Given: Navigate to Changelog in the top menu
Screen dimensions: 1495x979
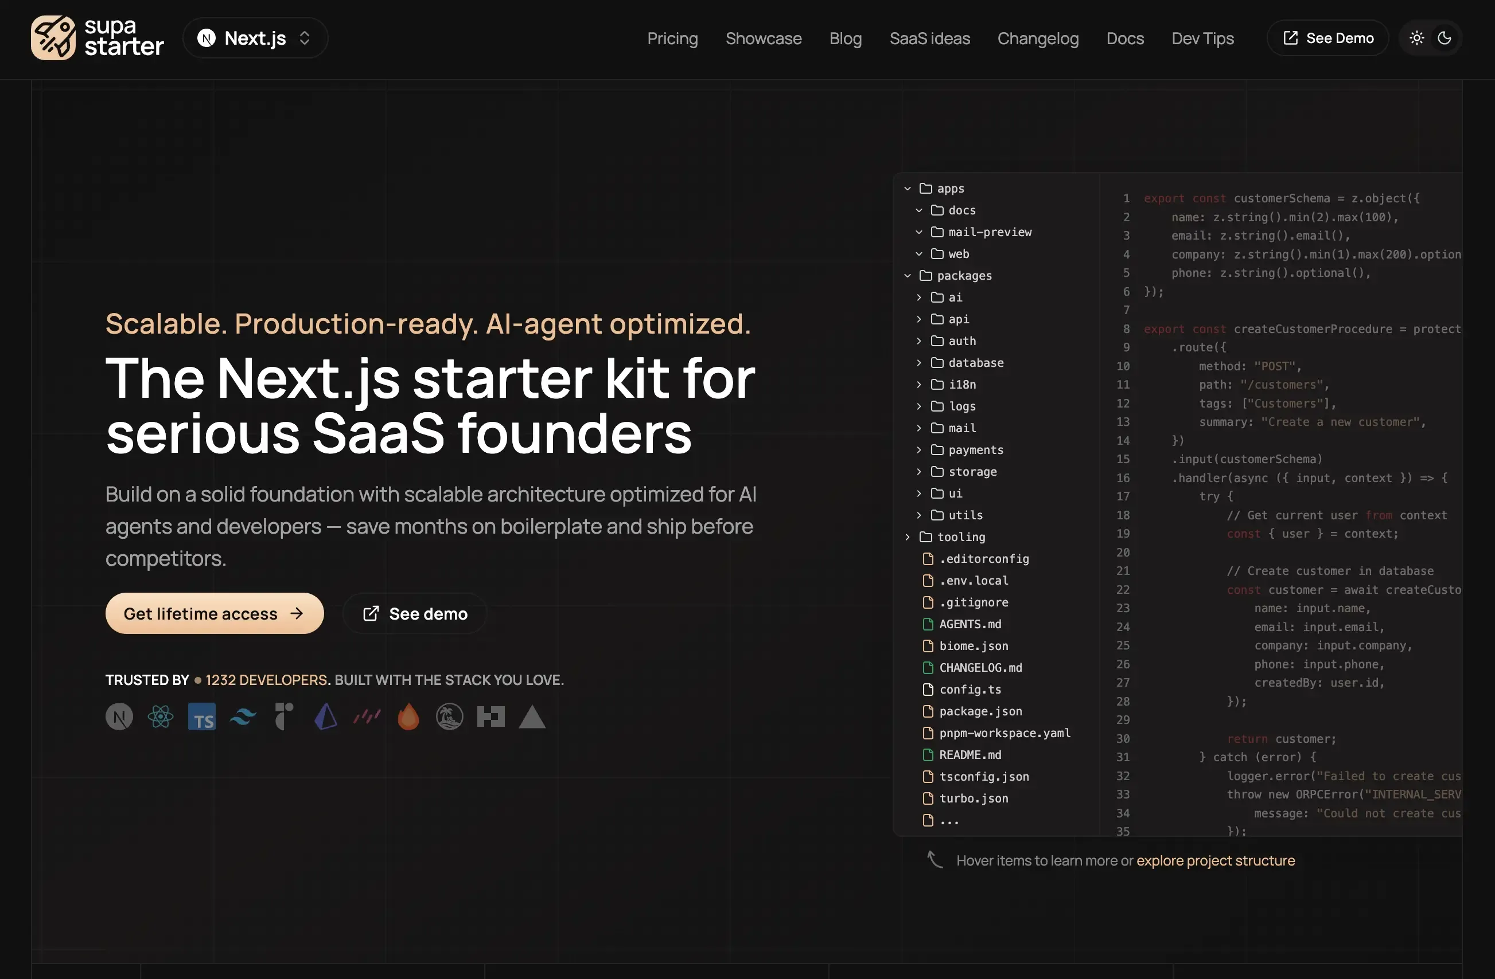Looking at the screenshot, I should click(x=1038, y=38).
